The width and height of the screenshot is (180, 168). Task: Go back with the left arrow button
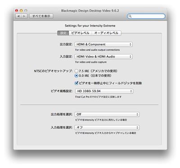[18, 16]
